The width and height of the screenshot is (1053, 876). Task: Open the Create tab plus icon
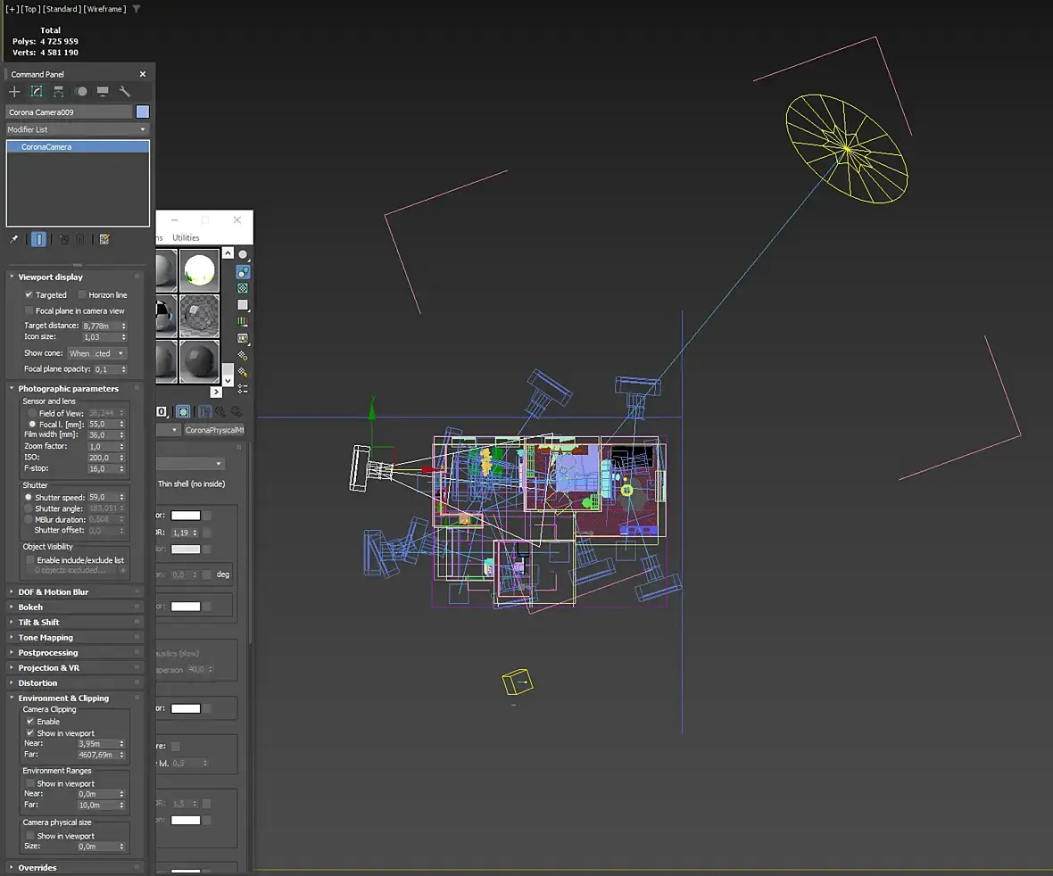pyautogui.click(x=14, y=91)
